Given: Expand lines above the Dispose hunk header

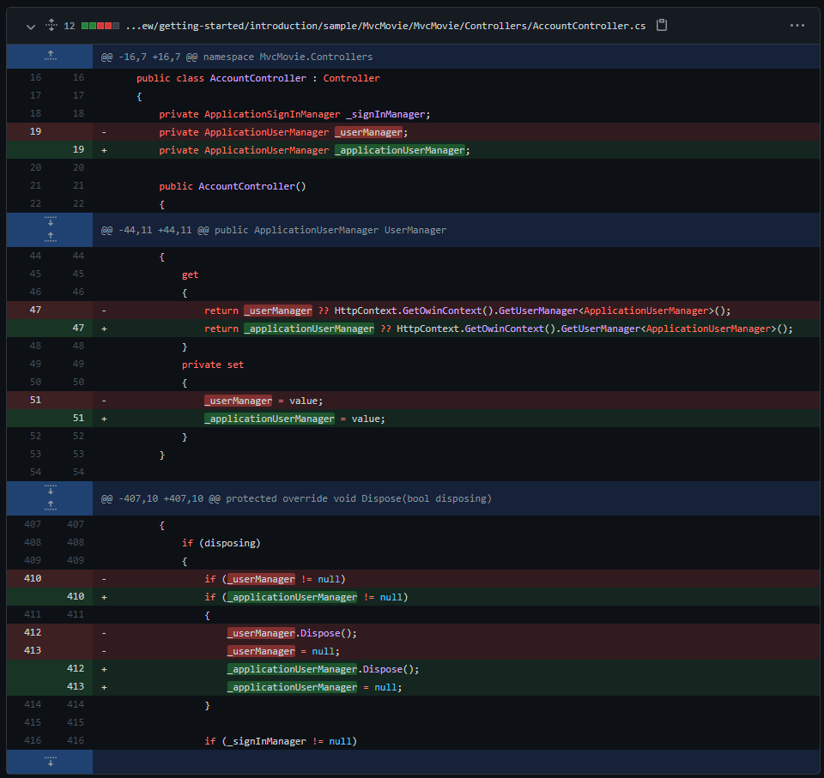Looking at the screenshot, I should [51, 504].
